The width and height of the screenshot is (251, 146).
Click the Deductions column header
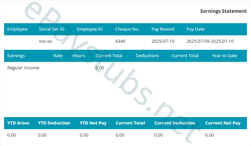(147, 56)
